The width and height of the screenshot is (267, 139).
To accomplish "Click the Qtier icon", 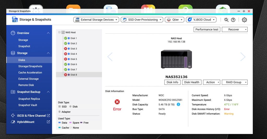I will click(169, 20).
